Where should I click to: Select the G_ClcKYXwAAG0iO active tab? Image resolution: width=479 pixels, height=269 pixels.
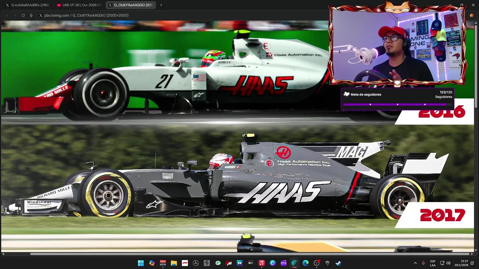coord(131,5)
